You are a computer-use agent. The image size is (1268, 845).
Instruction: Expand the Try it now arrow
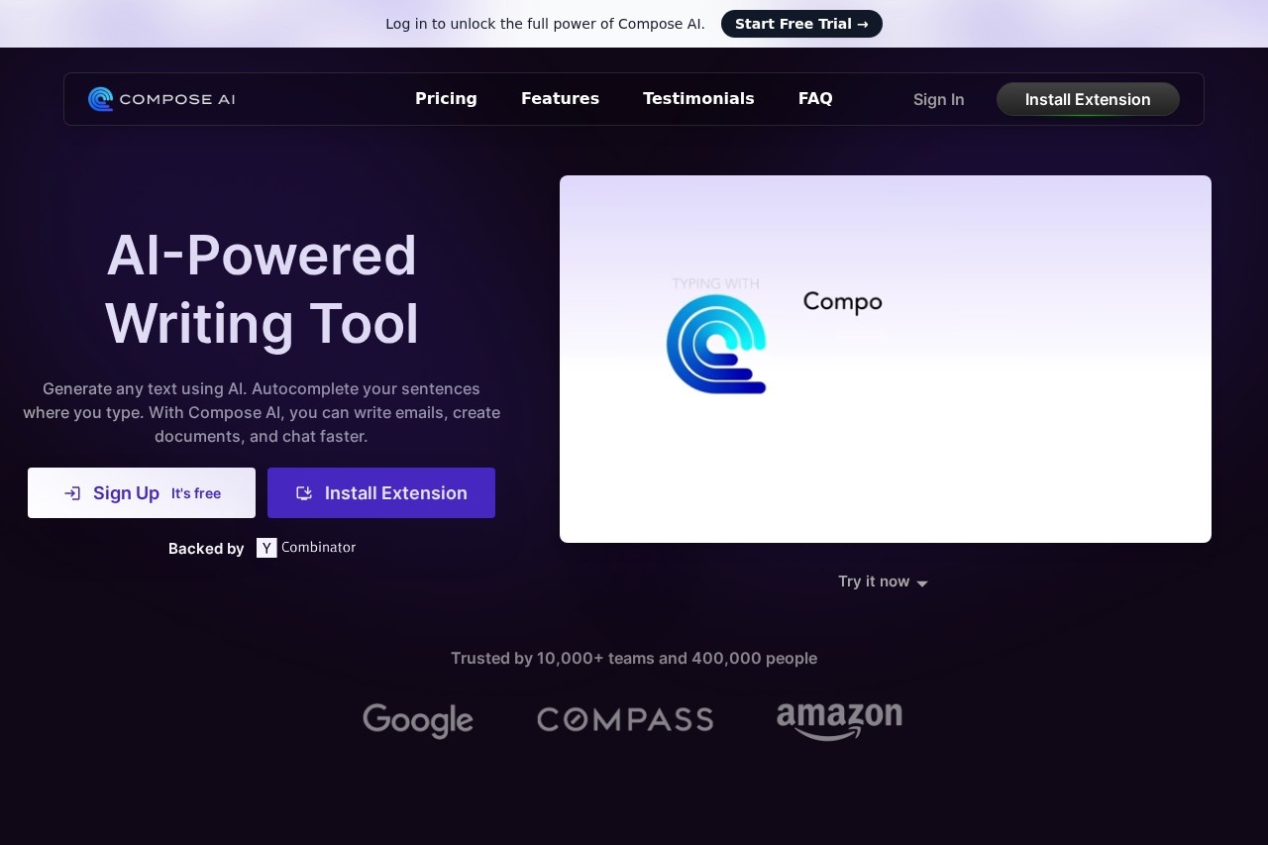point(922,583)
